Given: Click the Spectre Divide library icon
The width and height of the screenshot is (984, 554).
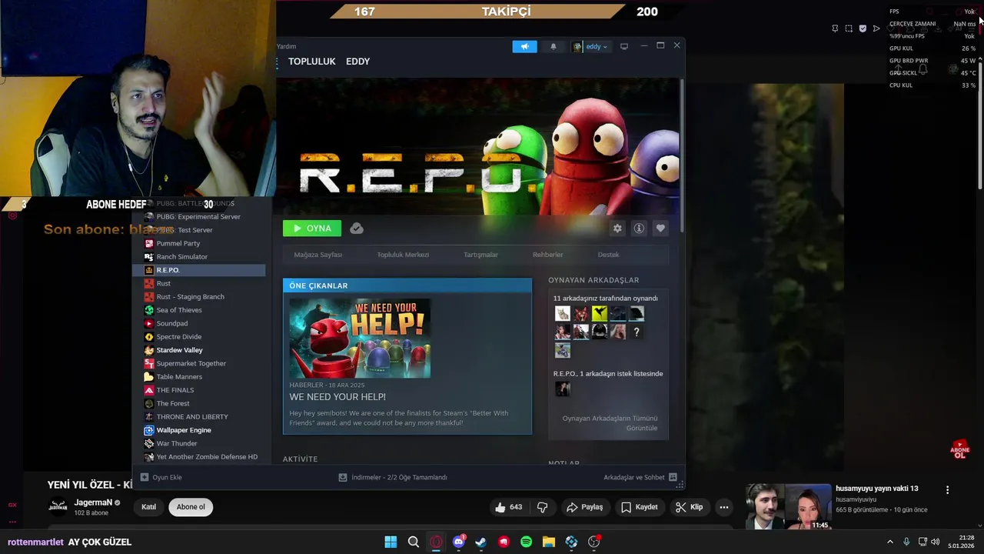Looking at the screenshot, I should [149, 337].
